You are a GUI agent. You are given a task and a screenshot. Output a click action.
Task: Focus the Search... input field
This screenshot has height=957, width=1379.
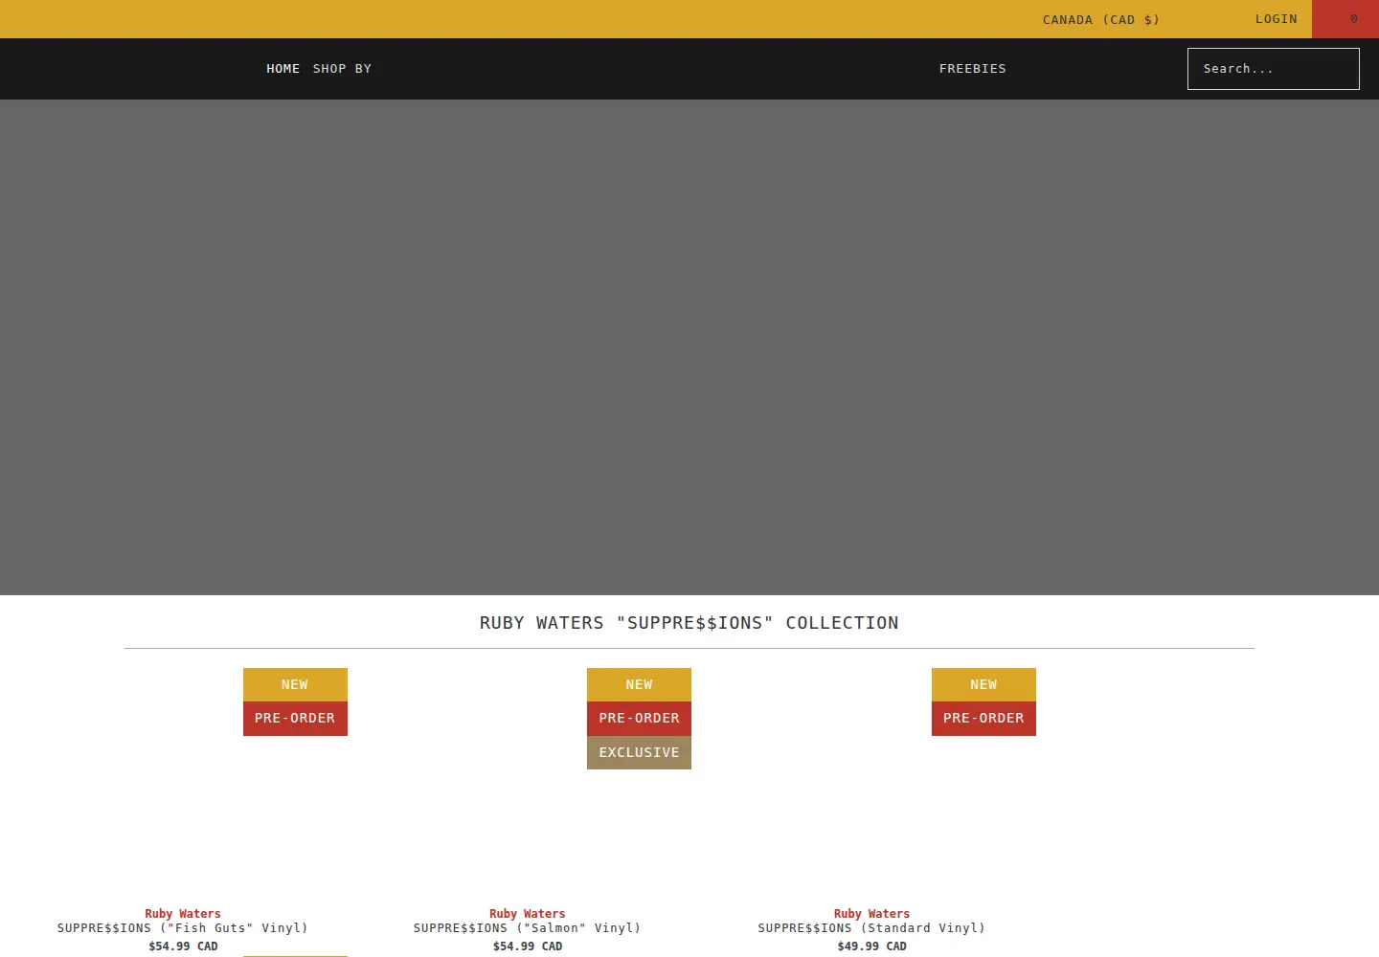click(x=1274, y=69)
